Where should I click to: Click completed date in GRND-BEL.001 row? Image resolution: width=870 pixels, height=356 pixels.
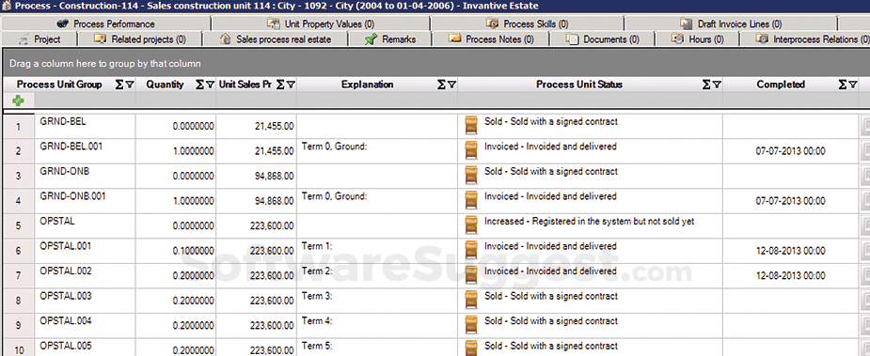(791, 151)
